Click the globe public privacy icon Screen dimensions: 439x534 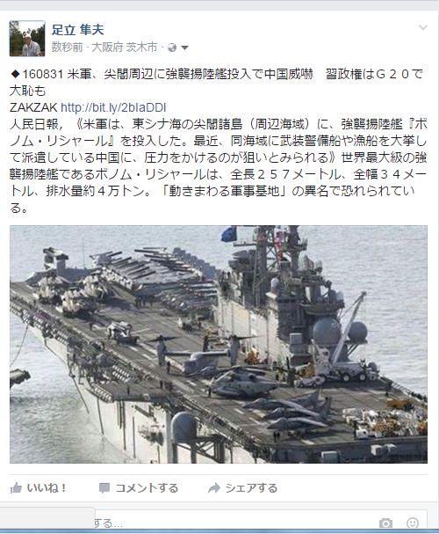click(x=172, y=48)
